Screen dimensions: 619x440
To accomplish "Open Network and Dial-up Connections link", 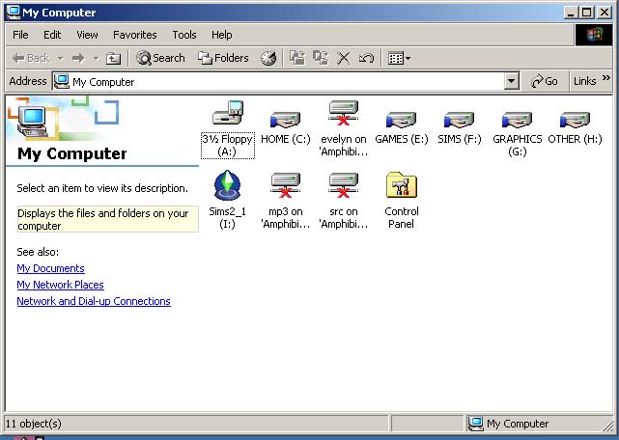I will click(94, 301).
